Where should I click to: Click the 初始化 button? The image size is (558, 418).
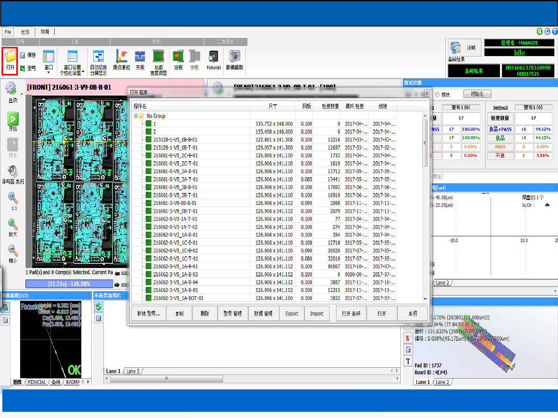(x=477, y=94)
